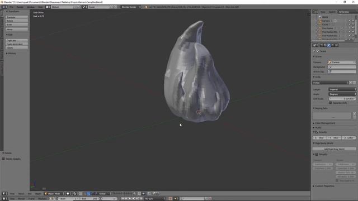Click the Blender logo icon in info header
The width and height of the screenshot is (358, 201).
(x=147, y=7)
